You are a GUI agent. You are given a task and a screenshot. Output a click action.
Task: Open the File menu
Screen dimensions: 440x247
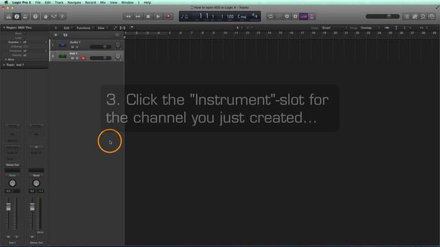(38, 3)
